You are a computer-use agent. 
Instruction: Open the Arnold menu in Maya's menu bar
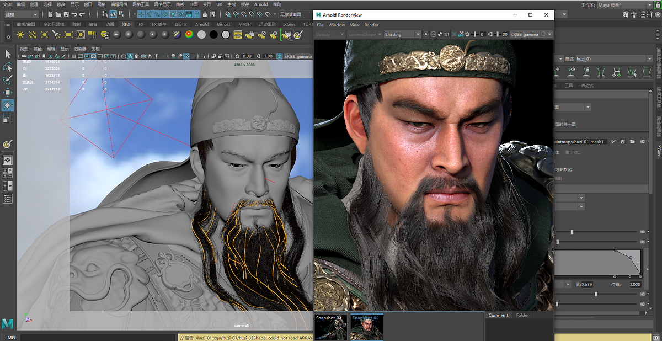point(261,4)
